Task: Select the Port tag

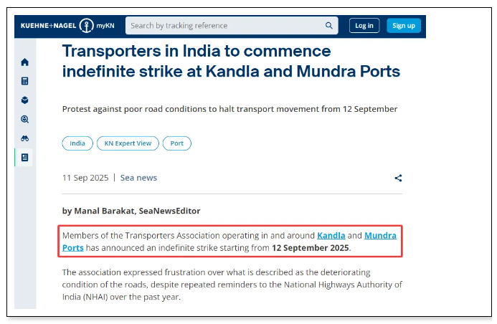Action: [177, 143]
